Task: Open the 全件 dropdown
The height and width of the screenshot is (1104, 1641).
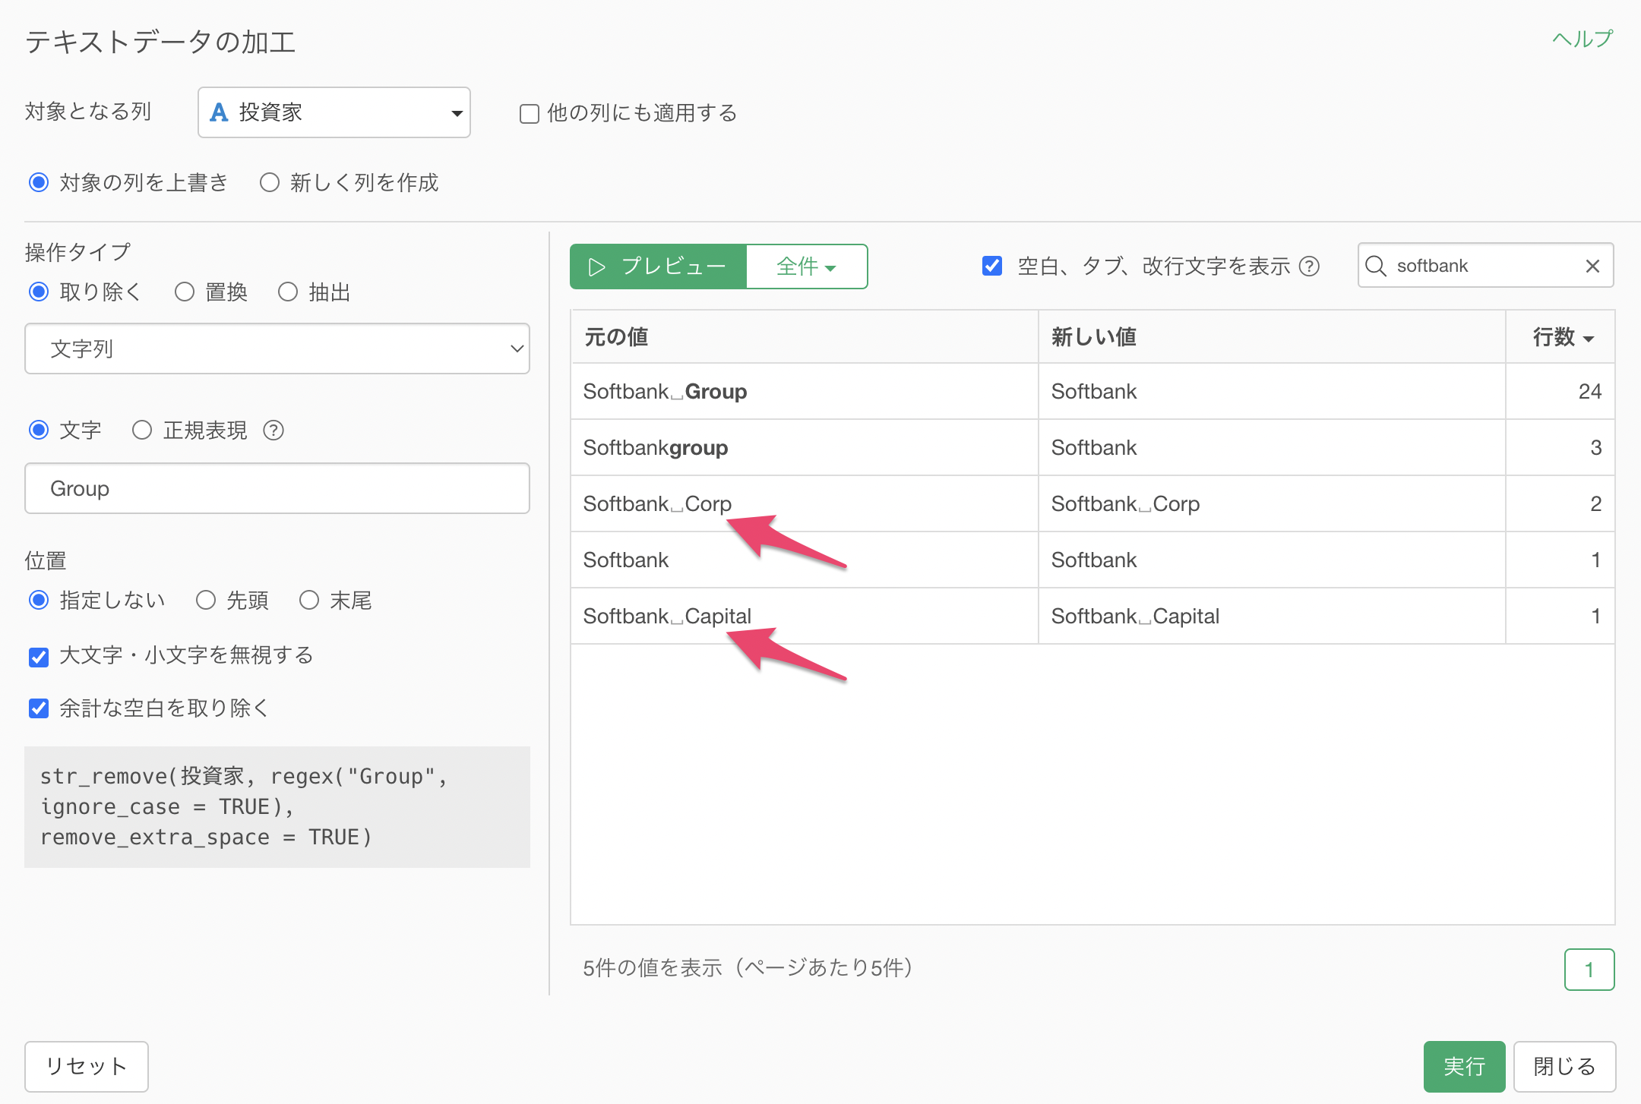Action: pyautogui.click(x=807, y=267)
